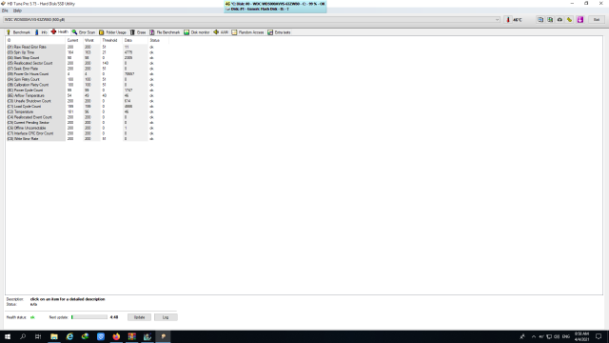The width and height of the screenshot is (609, 343).
Task: Select the Start/Stop Count row
Action: [88, 57]
